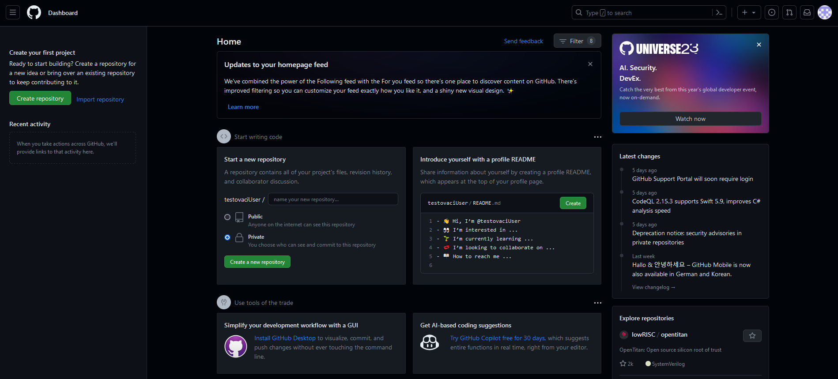The width and height of the screenshot is (838, 379).
Task: Open CodeQL 2.15.3 changelog entry
Action: [696, 206]
